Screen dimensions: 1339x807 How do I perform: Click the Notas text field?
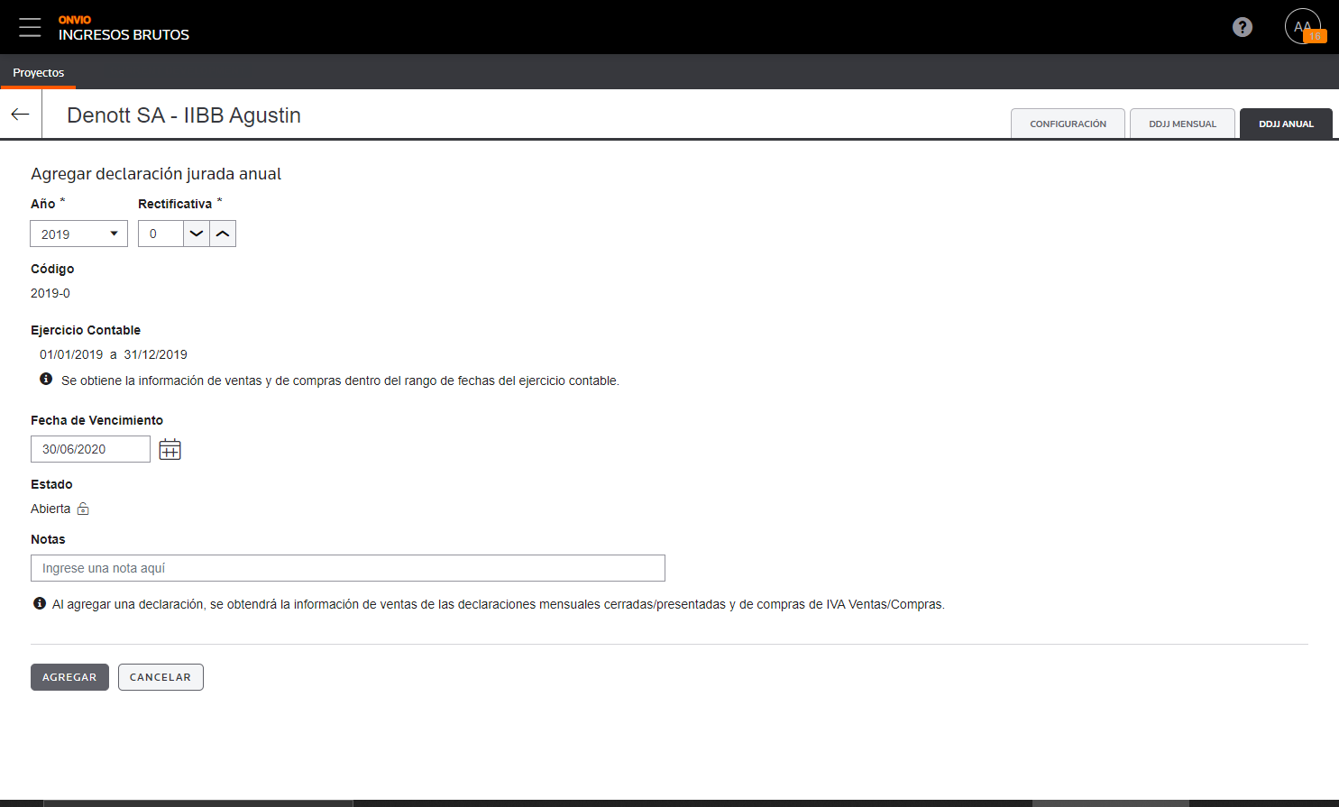pos(347,568)
